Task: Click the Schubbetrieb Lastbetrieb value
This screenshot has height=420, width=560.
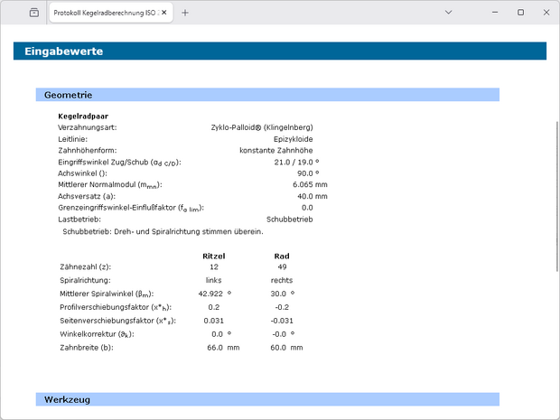Action: [x=290, y=219]
